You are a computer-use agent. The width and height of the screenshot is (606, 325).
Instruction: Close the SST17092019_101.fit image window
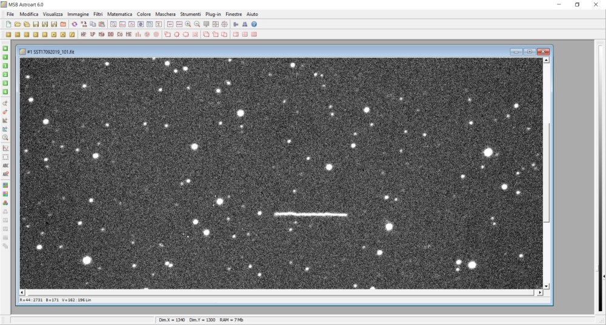(x=542, y=52)
